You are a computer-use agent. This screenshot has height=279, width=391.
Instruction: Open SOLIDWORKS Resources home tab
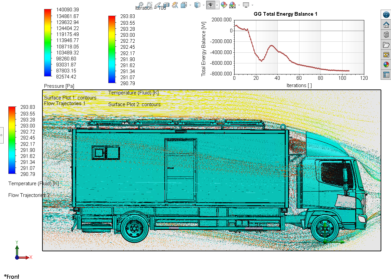click(386, 25)
